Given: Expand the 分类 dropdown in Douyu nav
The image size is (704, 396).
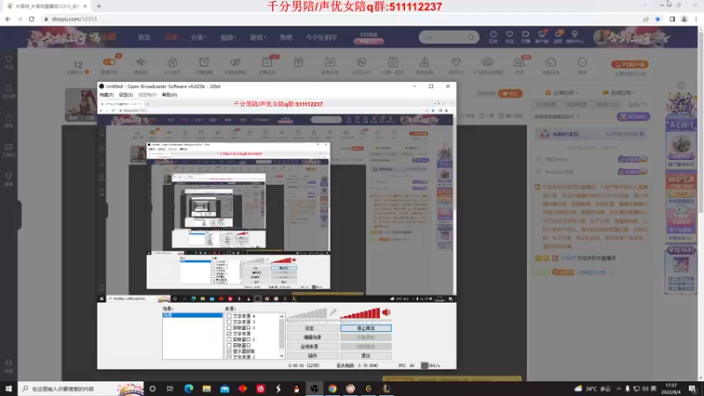Looking at the screenshot, I should 199,37.
